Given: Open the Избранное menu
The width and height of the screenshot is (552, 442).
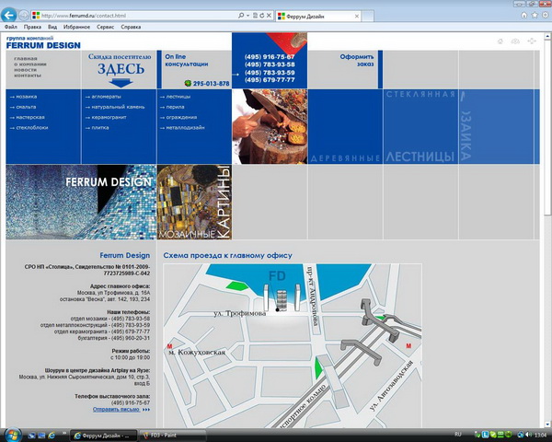Looking at the screenshot, I should click(76, 27).
